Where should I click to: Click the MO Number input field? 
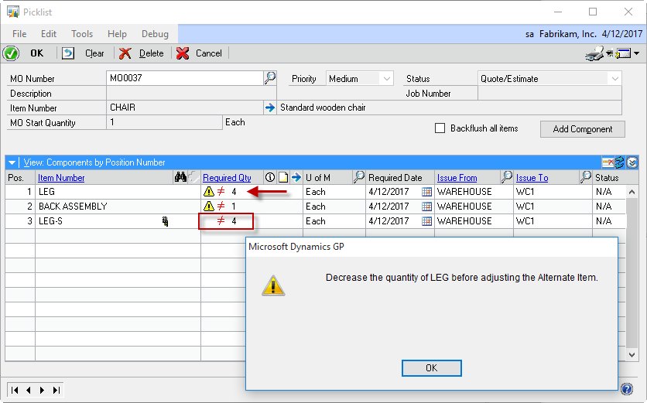pos(184,78)
